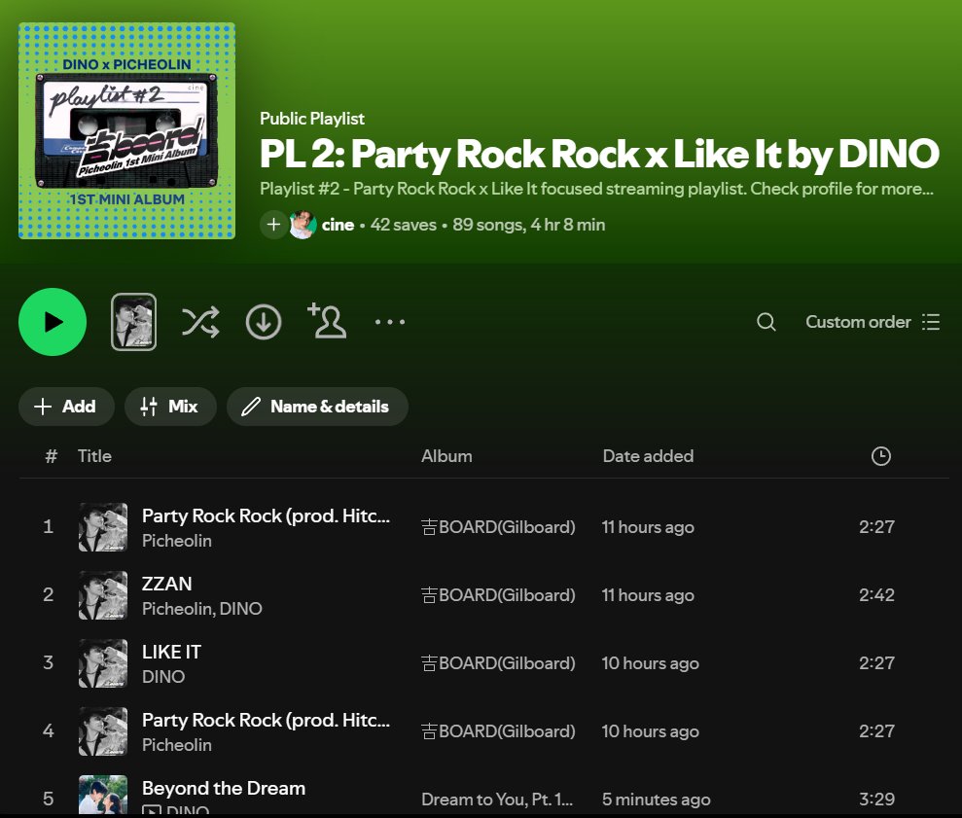Search within the playlist using the magnifier icon
The height and width of the screenshot is (818, 962).
click(766, 322)
